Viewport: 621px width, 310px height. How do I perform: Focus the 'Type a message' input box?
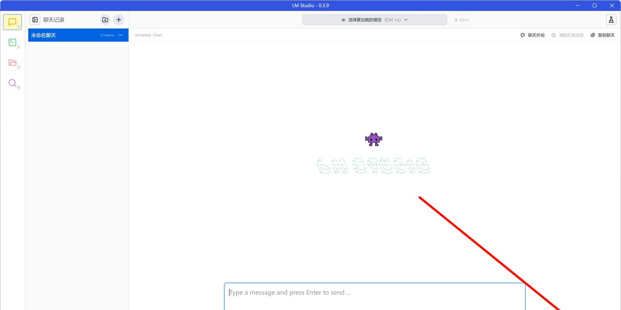pyautogui.click(x=375, y=296)
